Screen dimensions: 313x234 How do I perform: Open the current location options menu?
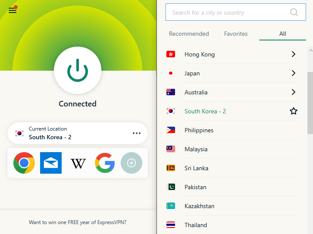click(x=137, y=133)
